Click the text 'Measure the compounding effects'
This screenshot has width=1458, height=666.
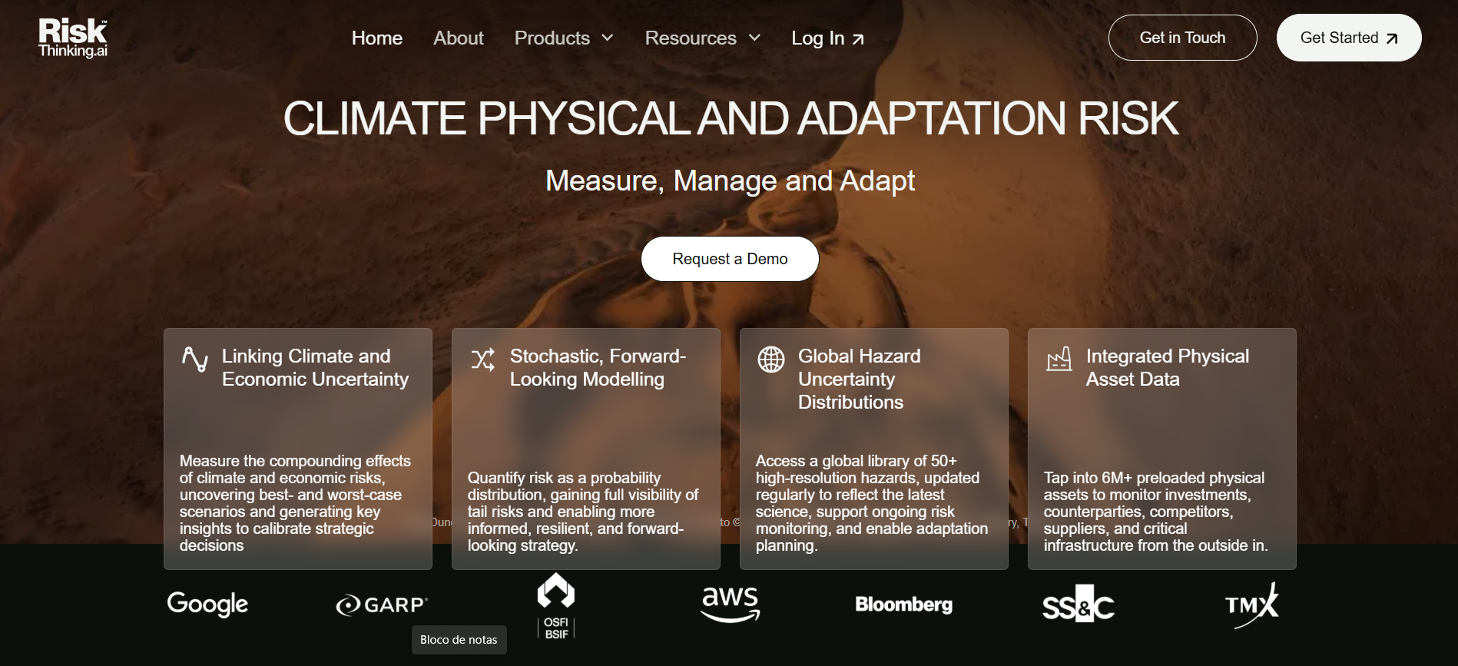(x=295, y=461)
